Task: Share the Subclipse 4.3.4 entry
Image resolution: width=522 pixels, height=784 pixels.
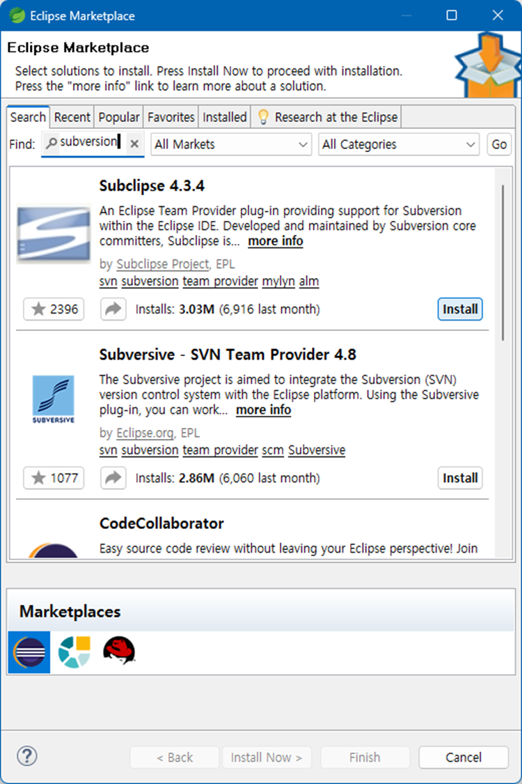Action: 113,309
